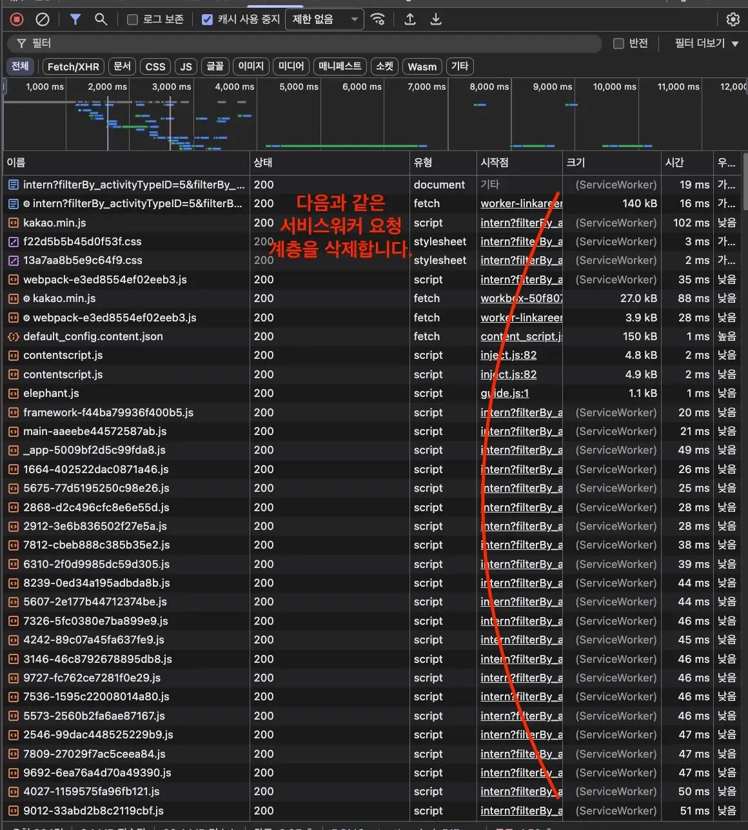This screenshot has height=830, width=748.
Task: Clear the network log
Action: click(43, 19)
